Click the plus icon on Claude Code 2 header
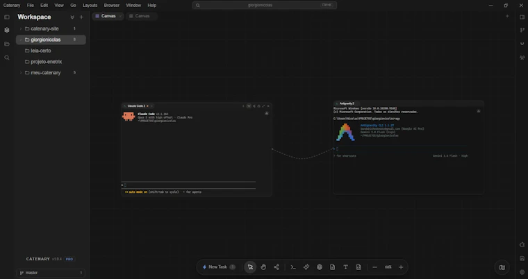The width and height of the screenshot is (528, 279). pos(243,106)
